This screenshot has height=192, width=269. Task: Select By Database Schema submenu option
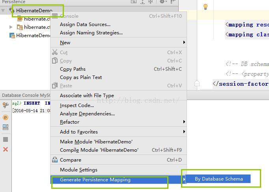click(218, 179)
